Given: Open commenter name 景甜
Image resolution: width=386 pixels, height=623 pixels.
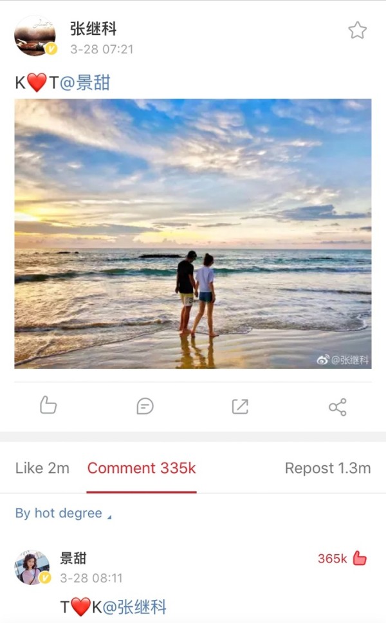Looking at the screenshot, I should click(x=73, y=558).
